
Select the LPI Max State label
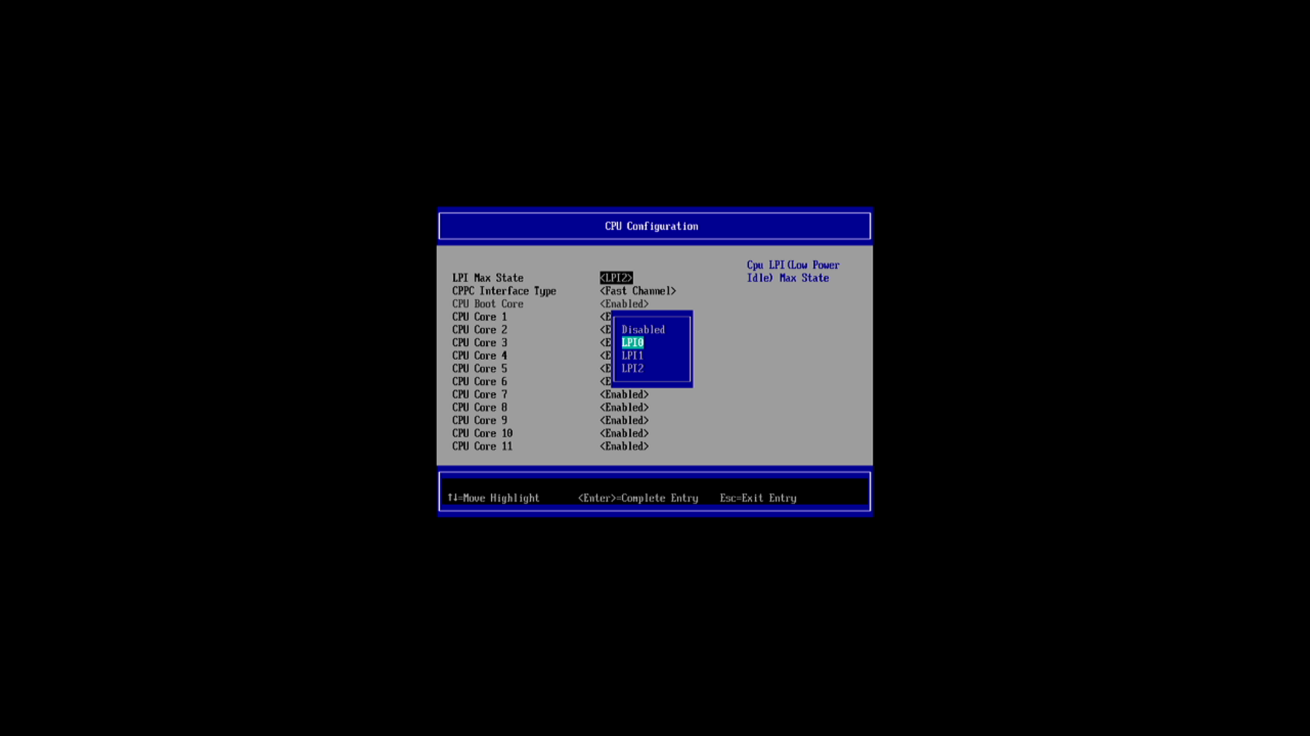tap(488, 278)
